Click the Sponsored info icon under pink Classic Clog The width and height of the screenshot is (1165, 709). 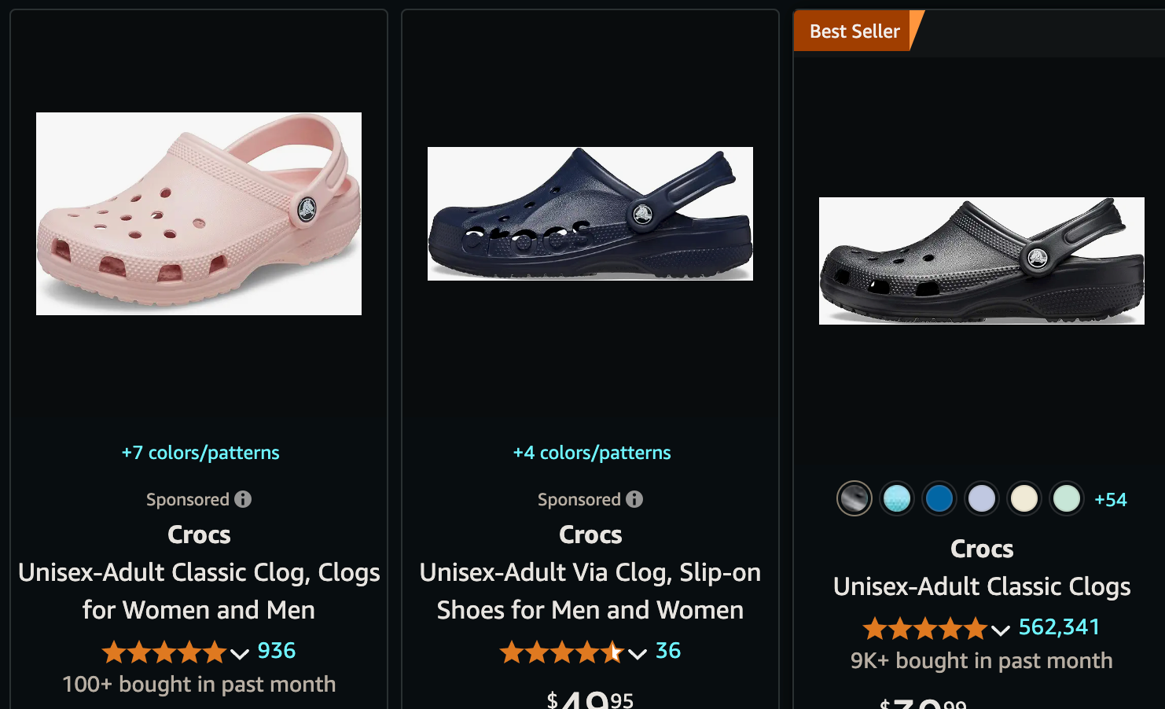(243, 499)
